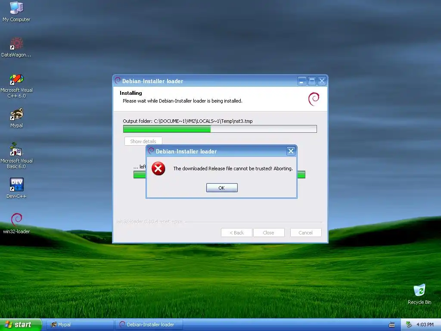441x331 pixels.
Task: Click the Cancel button in the installer
Action: pyautogui.click(x=306, y=233)
